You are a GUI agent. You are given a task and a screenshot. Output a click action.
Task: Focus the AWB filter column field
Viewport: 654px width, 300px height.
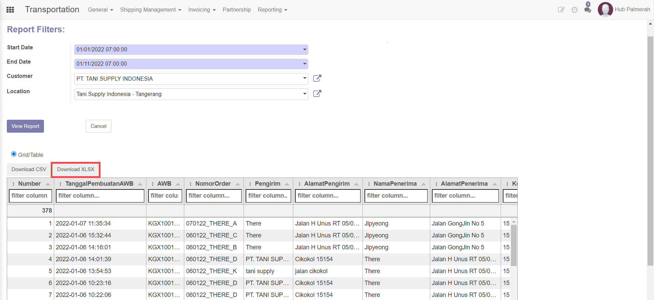pos(165,196)
